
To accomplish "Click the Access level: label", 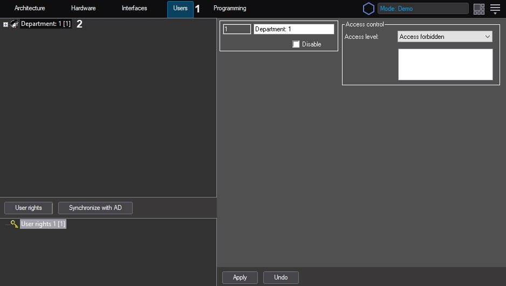I will (x=361, y=37).
